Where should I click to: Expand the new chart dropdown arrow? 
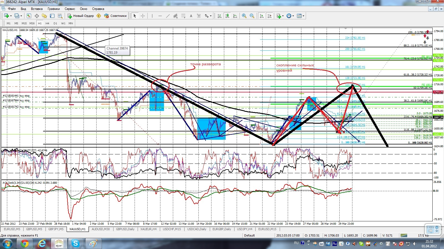(11, 16)
